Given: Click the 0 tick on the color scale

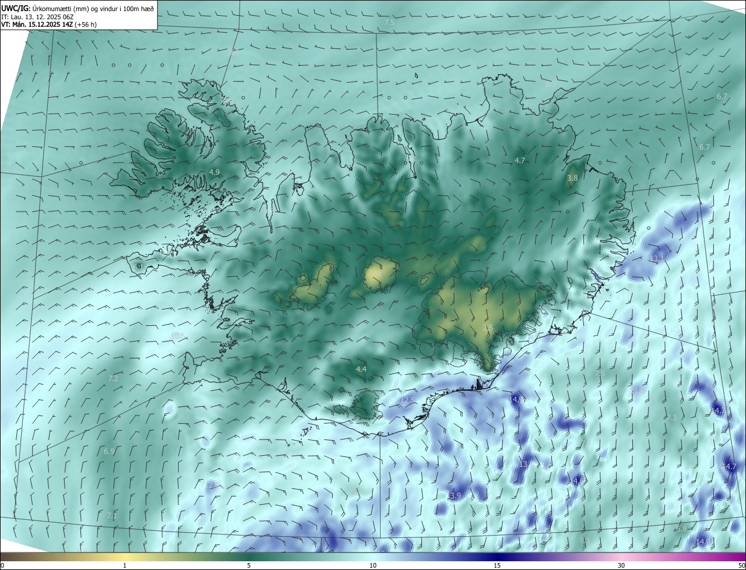Looking at the screenshot, I should (x=2, y=566).
